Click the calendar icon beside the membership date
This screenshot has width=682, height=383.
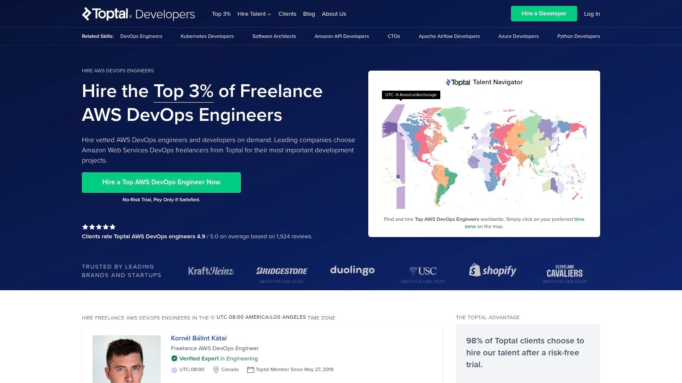click(251, 369)
